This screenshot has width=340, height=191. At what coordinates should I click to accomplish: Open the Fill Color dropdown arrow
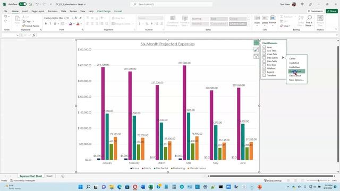click(x=74, y=23)
